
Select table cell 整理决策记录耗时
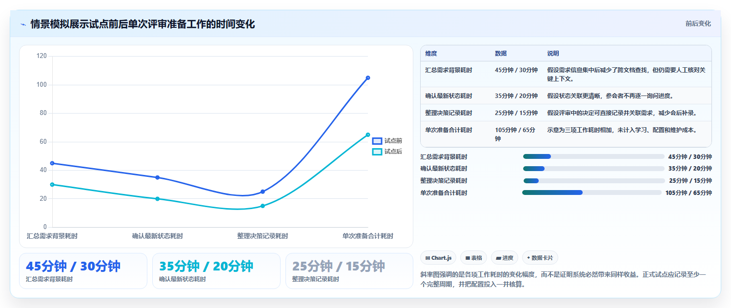point(448,113)
